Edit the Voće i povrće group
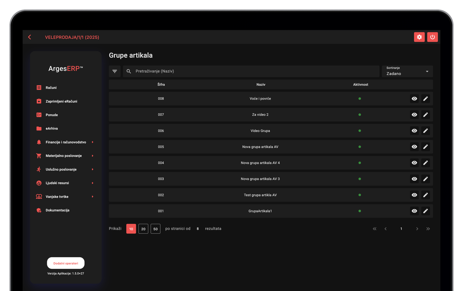Image resolution: width=463 pixels, height=291 pixels. coord(426,98)
